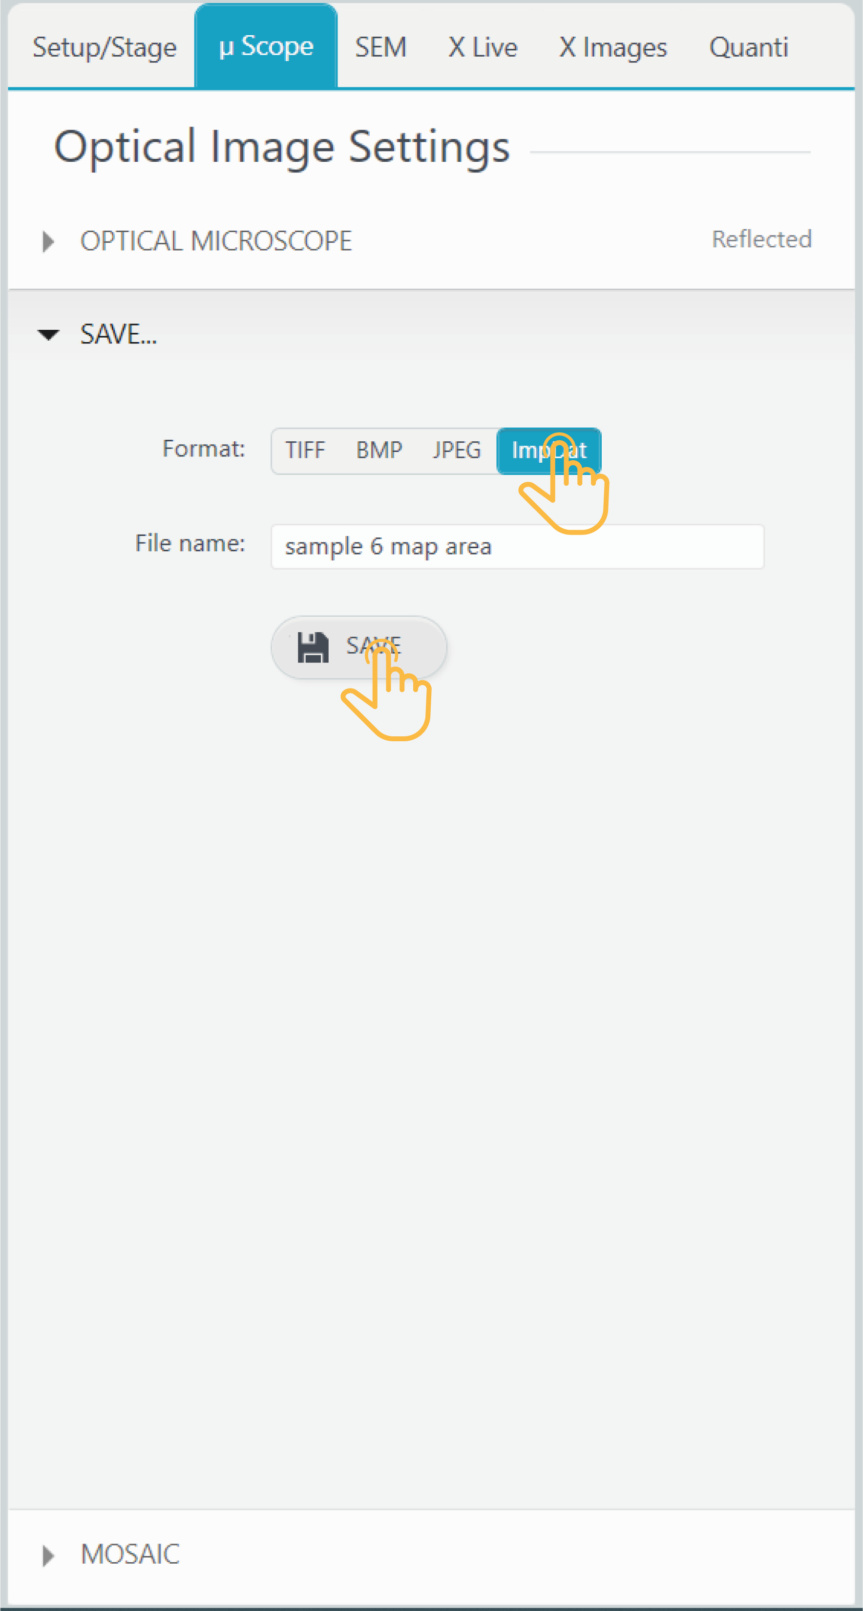Click the MOSAIC section header
Image resolution: width=863 pixels, height=1611 pixels.
[130, 1554]
